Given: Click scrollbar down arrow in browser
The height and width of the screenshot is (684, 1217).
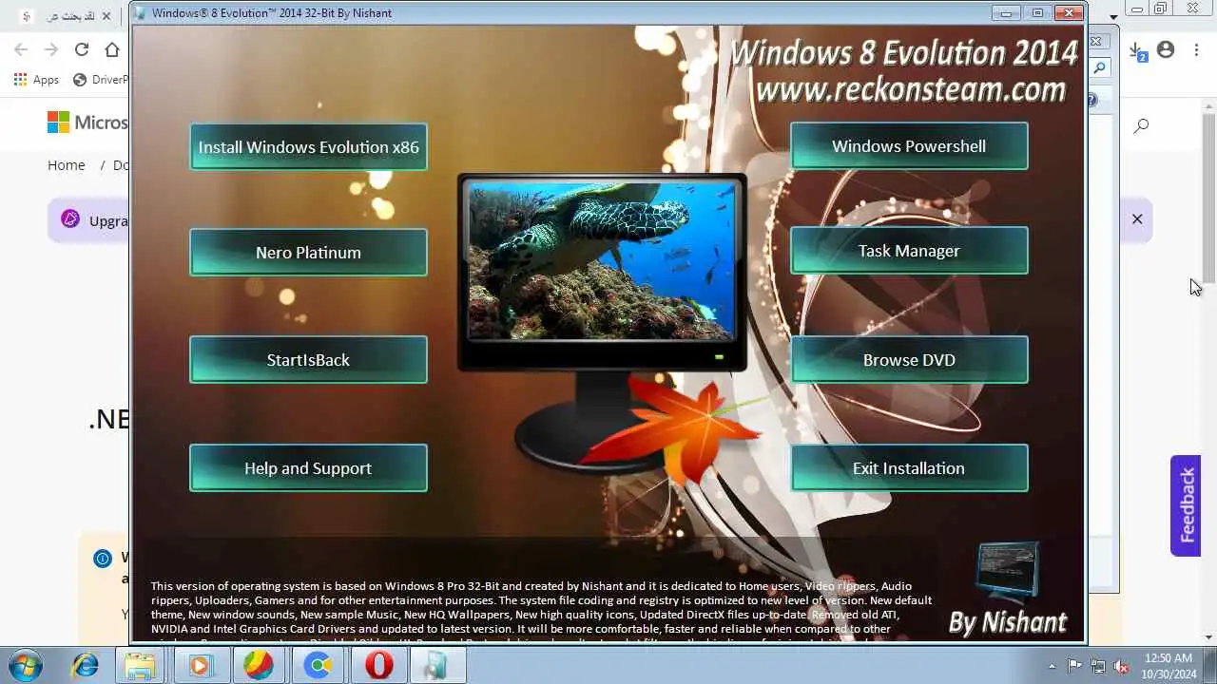Looking at the screenshot, I should coord(1209,637).
